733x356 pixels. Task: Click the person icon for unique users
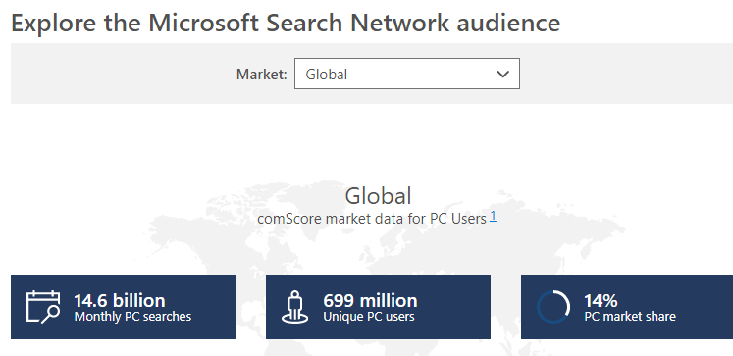pyautogui.click(x=295, y=307)
